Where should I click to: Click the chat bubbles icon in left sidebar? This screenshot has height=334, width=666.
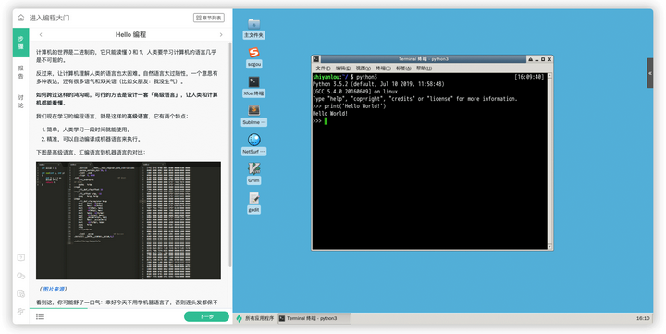20,276
